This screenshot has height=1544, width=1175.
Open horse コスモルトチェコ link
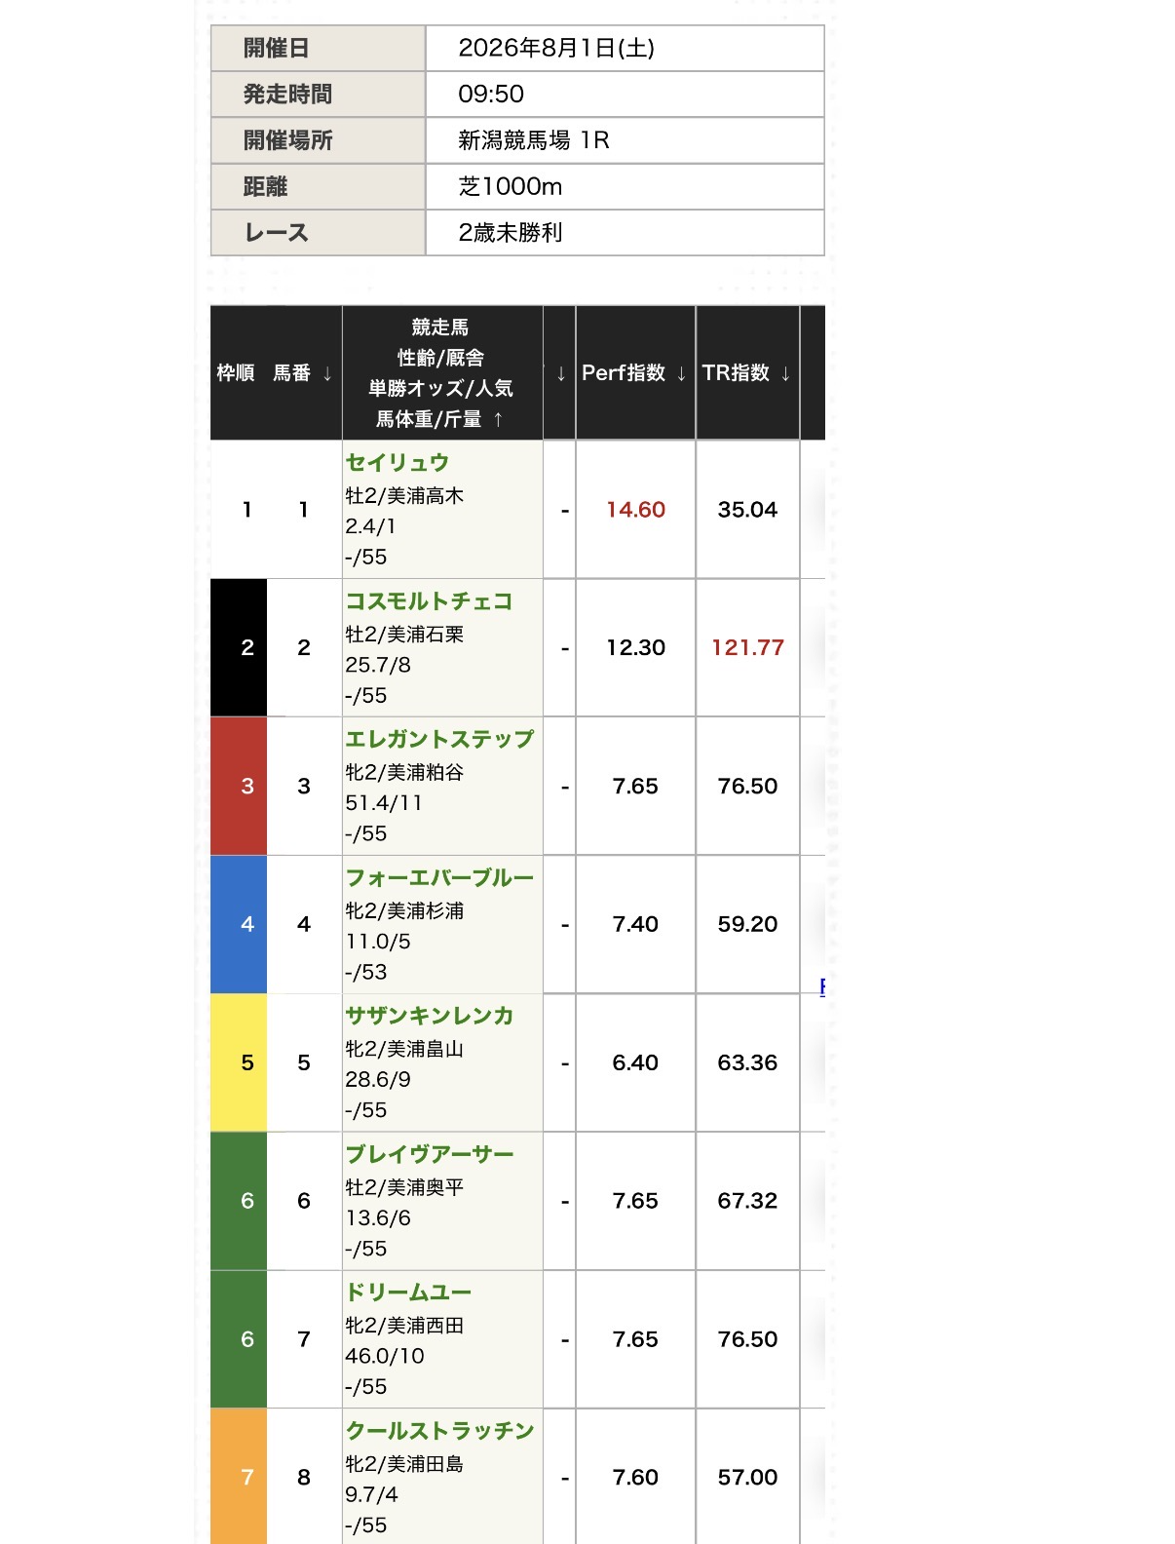[x=429, y=600]
